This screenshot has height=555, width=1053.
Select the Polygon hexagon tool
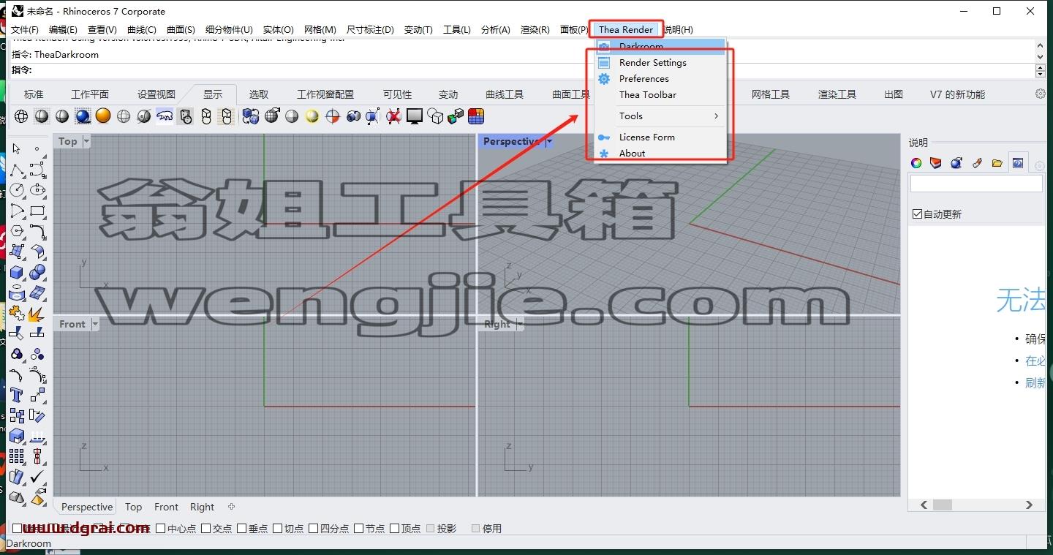pyautogui.click(x=17, y=231)
